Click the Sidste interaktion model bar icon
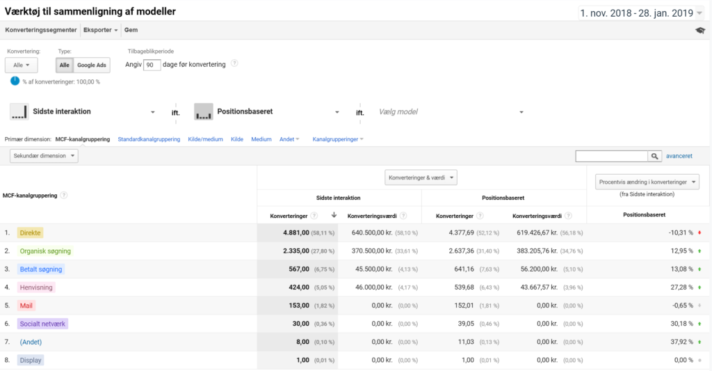 point(19,111)
